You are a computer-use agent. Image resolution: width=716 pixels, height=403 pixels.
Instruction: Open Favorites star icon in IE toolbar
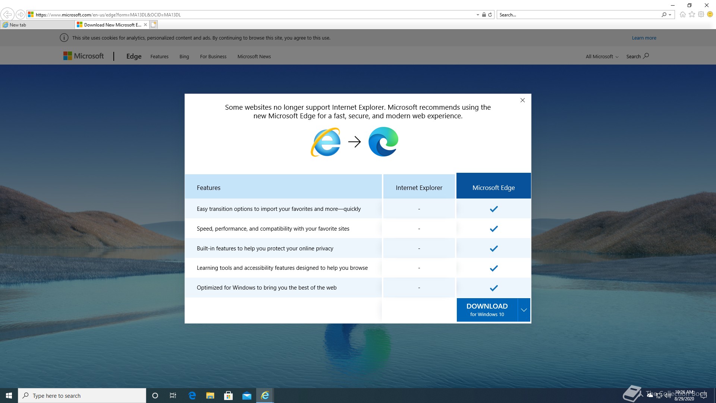(692, 15)
